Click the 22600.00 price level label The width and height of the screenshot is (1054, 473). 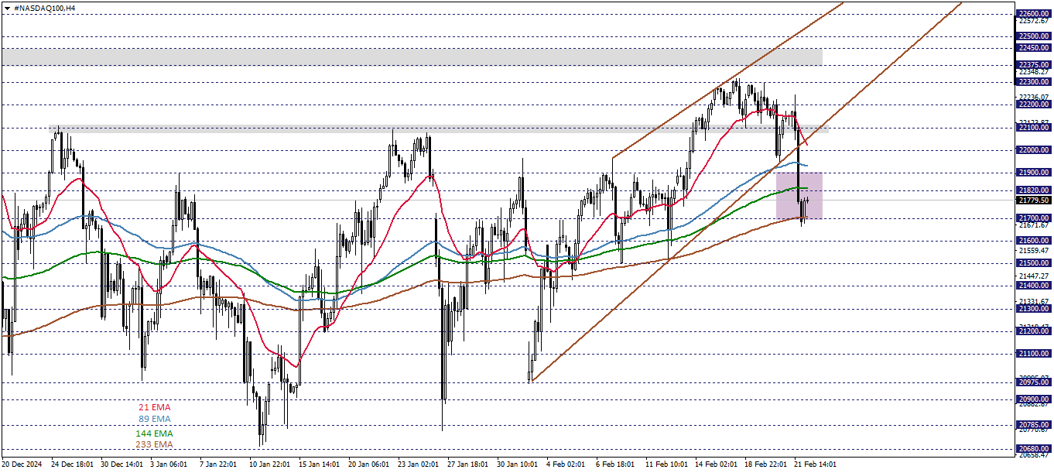(1034, 13)
